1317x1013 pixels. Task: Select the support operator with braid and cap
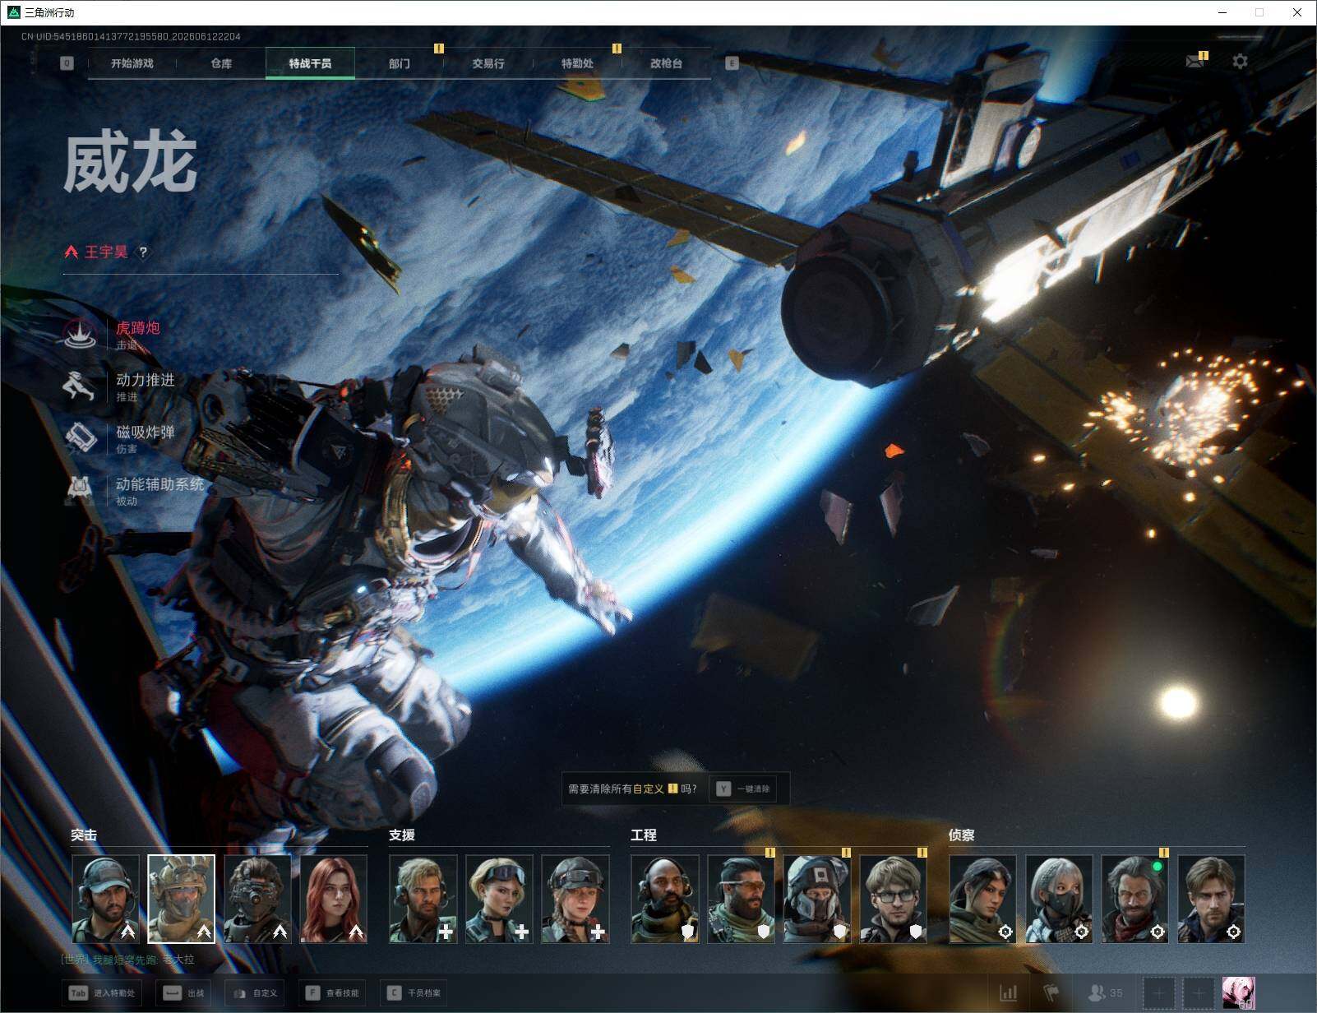[575, 899]
